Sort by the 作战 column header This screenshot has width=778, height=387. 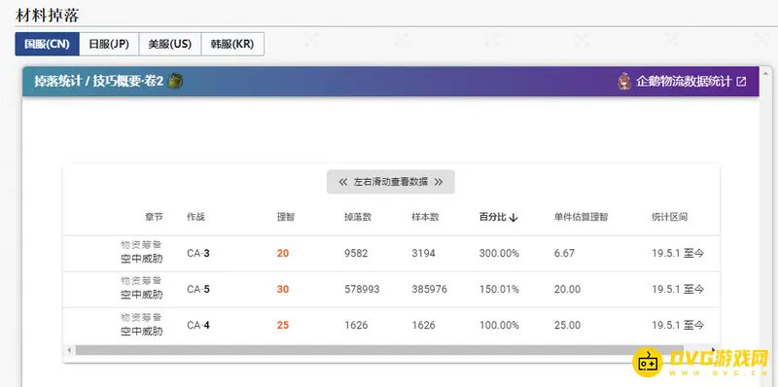point(195,217)
